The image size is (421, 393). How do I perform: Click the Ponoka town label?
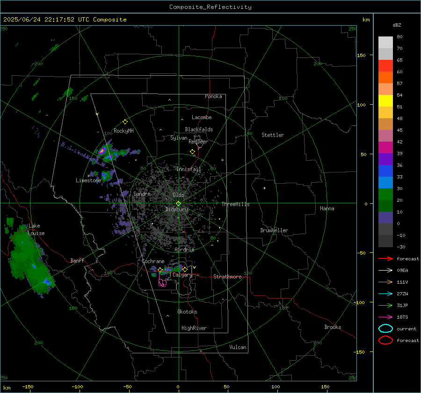click(x=213, y=96)
